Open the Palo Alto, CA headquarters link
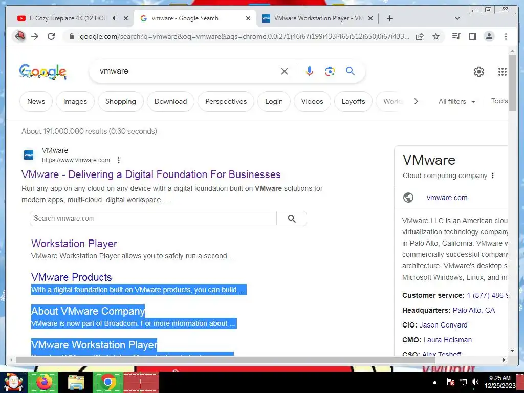Screen dimensions: 524x393 click(473, 310)
